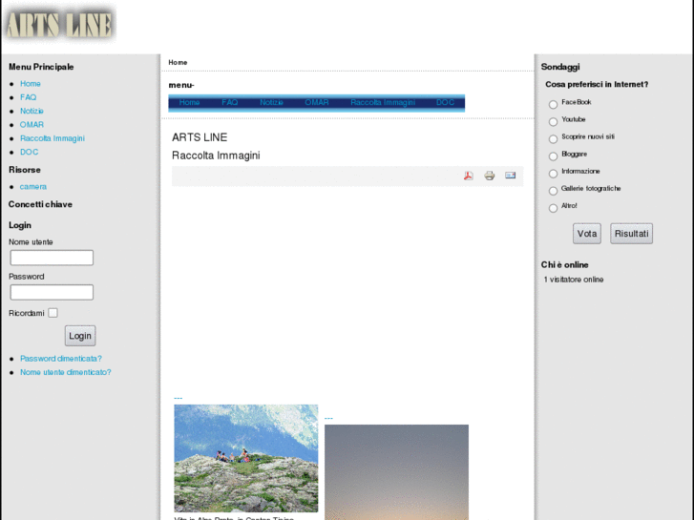Click the Nome utente dimenticato? link

pyautogui.click(x=66, y=372)
